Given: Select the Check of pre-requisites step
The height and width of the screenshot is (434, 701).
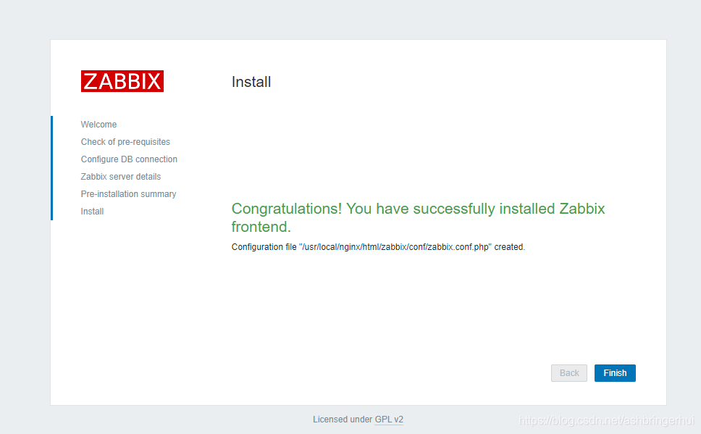Looking at the screenshot, I should [x=125, y=142].
